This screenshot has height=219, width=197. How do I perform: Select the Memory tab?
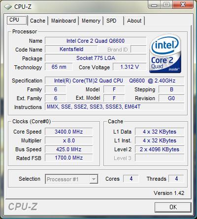point(91,21)
